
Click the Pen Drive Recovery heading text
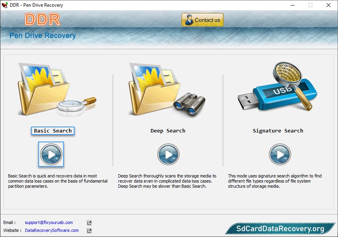[x=43, y=36]
